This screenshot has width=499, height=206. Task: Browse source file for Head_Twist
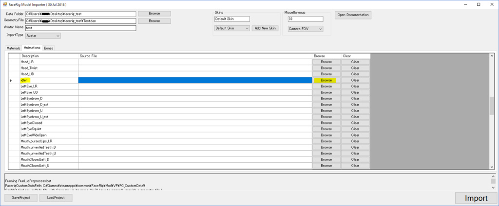pyautogui.click(x=326, y=68)
